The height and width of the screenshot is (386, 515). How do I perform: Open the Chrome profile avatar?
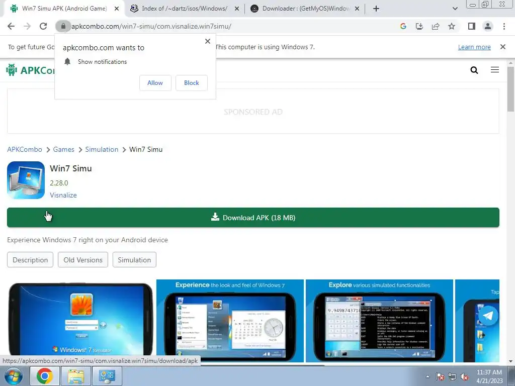(488, 26)
